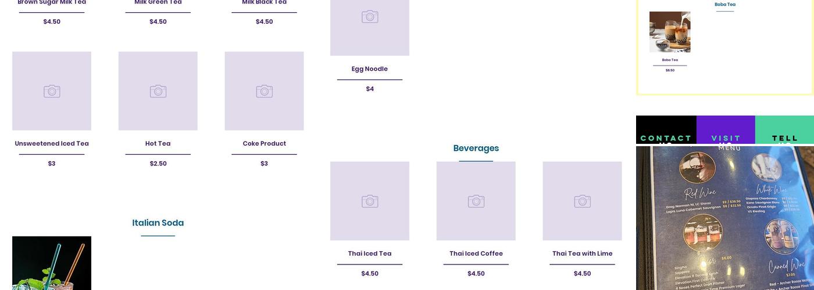Click the Thai Iced Coffee camera icon

(476, 201)
